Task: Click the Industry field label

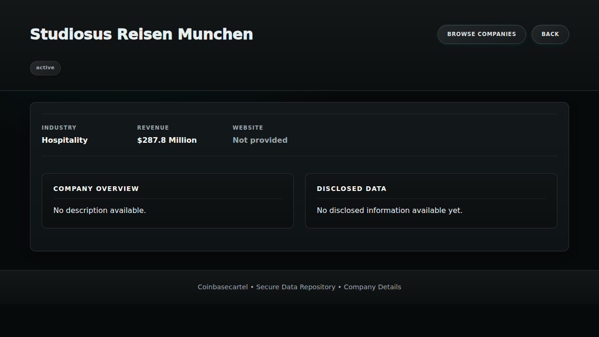Action: [59, 127]
